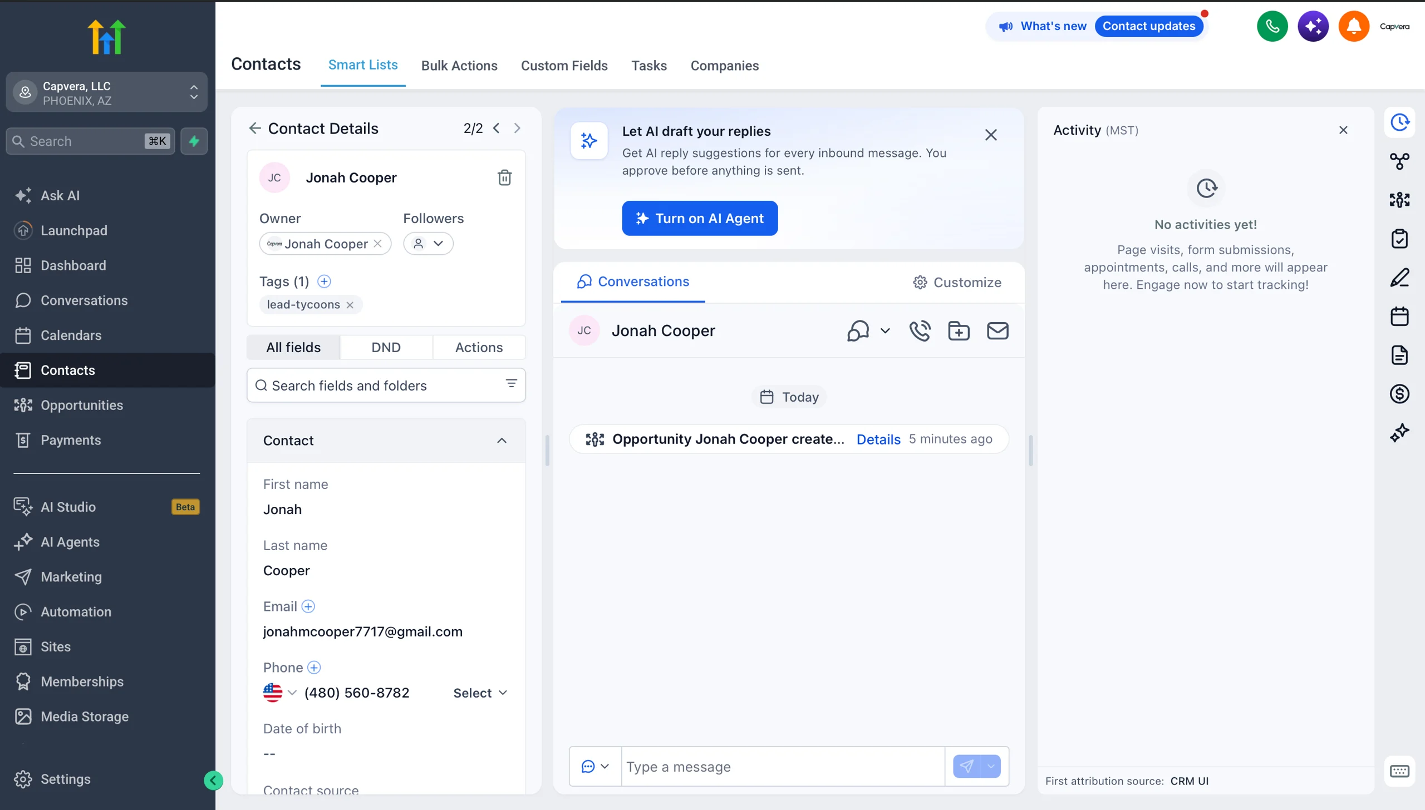The height and width of the screenshot is (810, 1425).
Task: Click the green phone dialer icon
Action: point(1272,26)
